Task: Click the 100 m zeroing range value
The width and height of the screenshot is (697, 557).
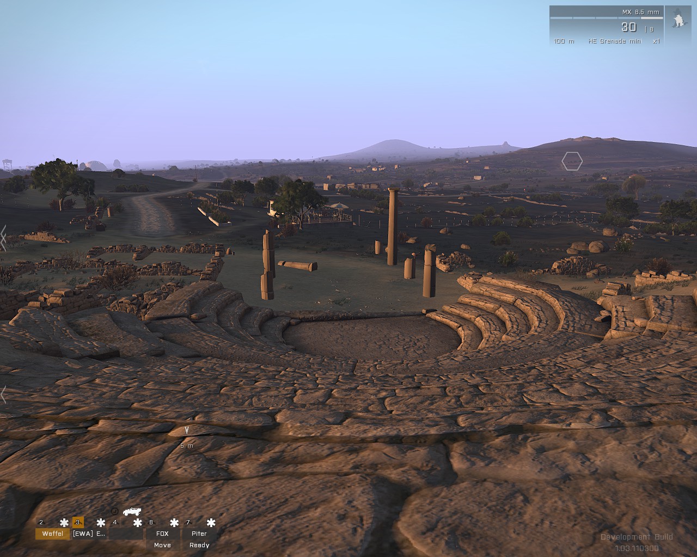Action: pos(564,41)
